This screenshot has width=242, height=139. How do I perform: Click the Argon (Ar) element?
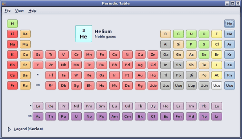click(229, 44)
